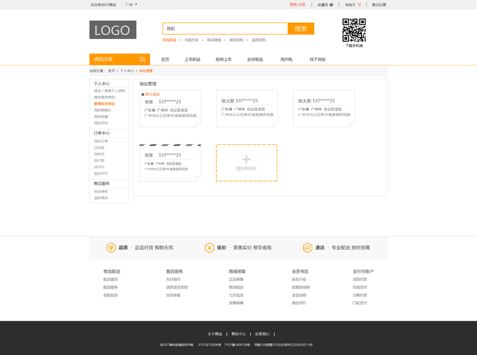Open footer link 优惠券说明
The height and width of the screenshot is (355, 477).
click(x=300, y=288)
